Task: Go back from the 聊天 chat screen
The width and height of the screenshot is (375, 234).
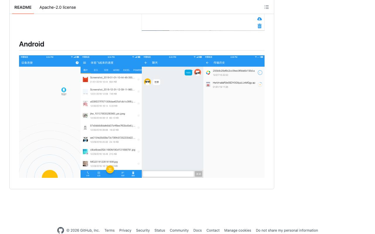Action: [x=146, y=63]
